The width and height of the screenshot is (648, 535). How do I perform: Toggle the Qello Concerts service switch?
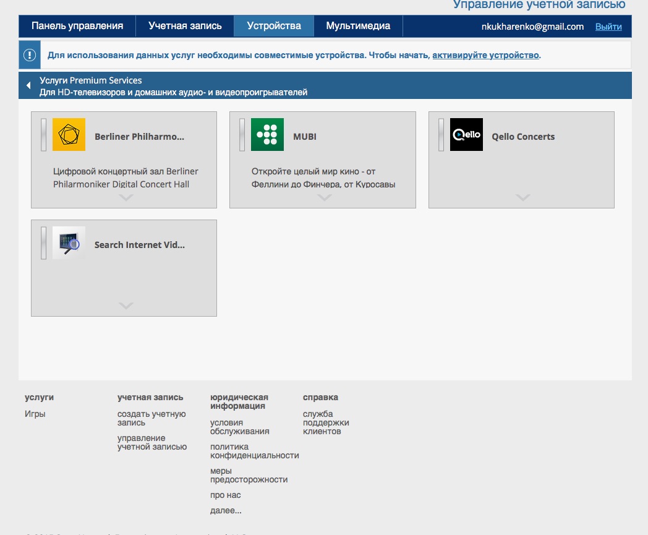click(x=441, y=135)
